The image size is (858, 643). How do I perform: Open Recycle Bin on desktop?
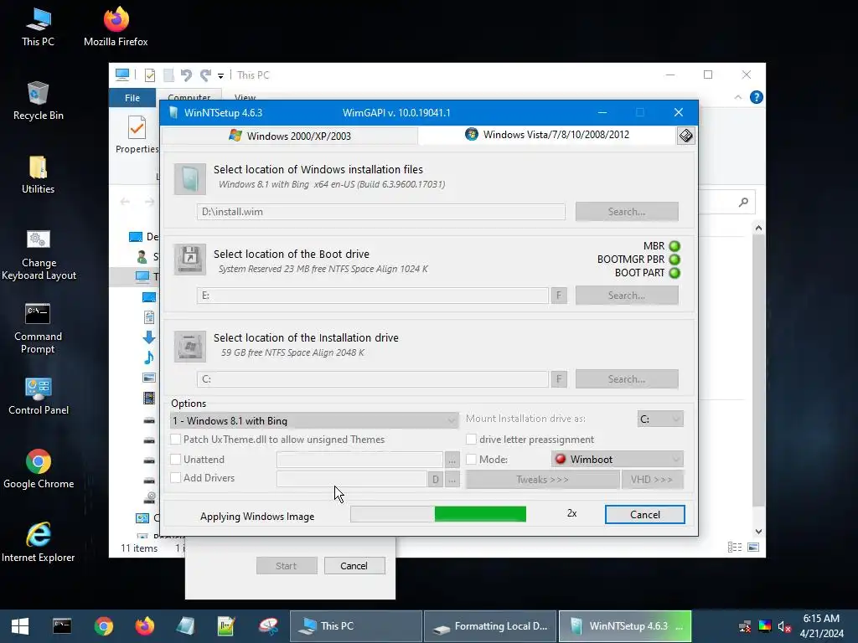[38, 100]
